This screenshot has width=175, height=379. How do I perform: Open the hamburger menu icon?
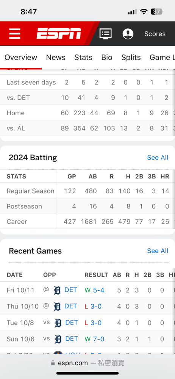pos(15,34)
